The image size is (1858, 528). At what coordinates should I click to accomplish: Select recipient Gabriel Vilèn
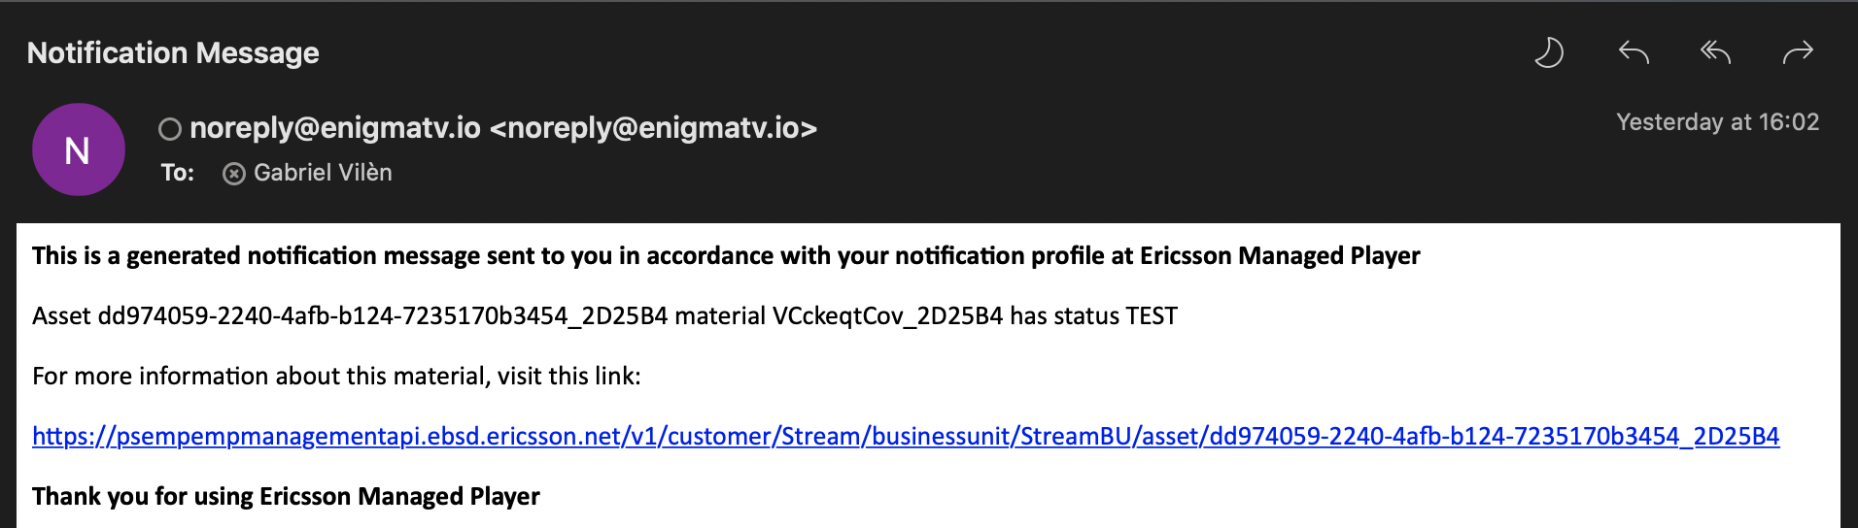coord(323,173)
